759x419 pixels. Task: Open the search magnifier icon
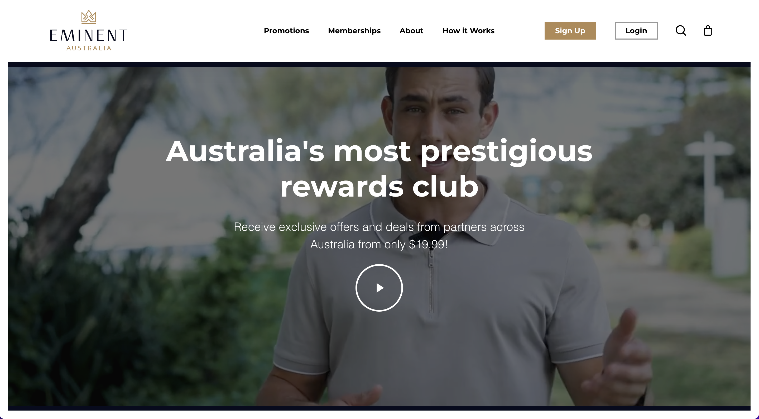[681, 30]
